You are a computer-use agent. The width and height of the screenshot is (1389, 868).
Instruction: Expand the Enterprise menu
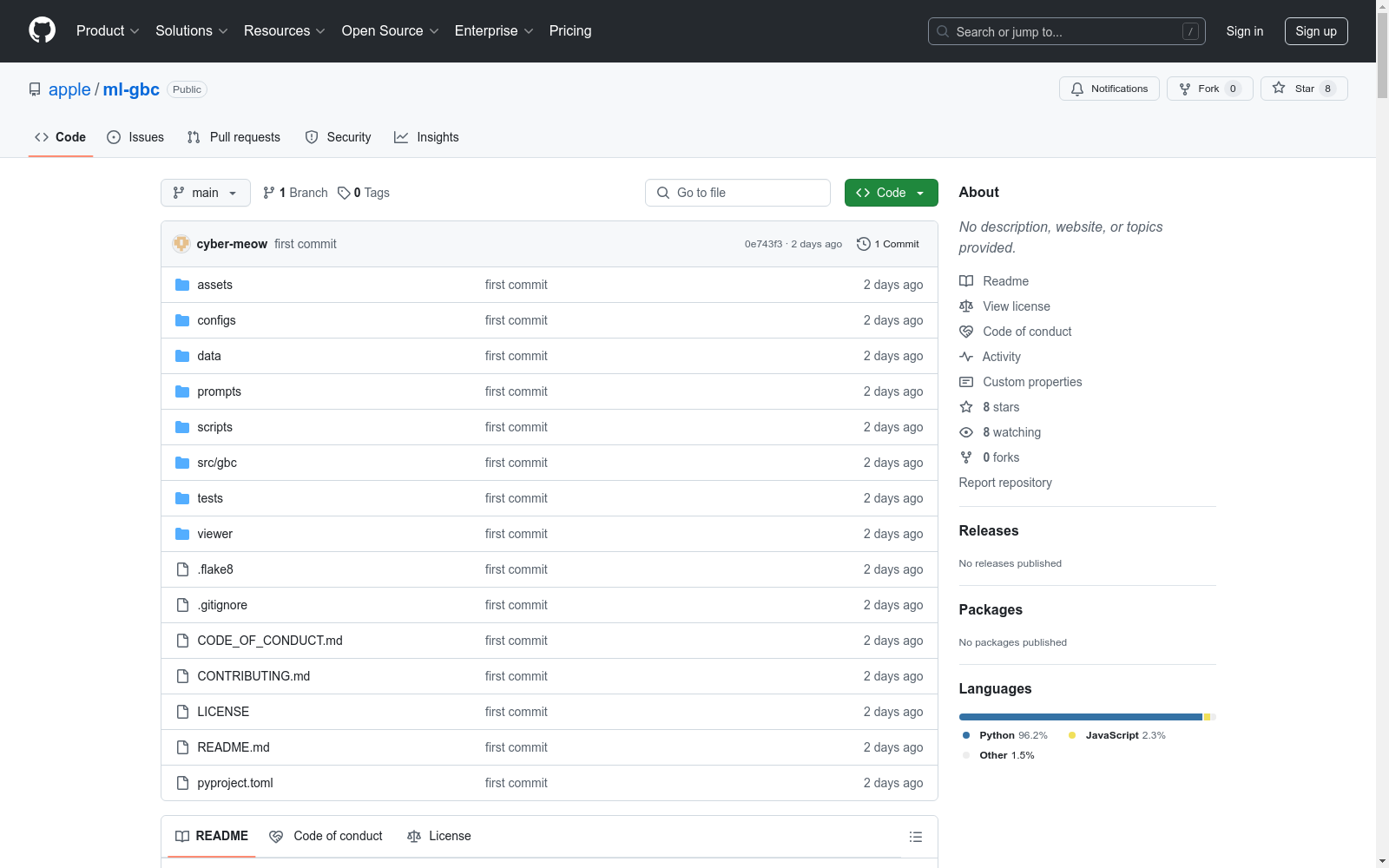[494, 30]
